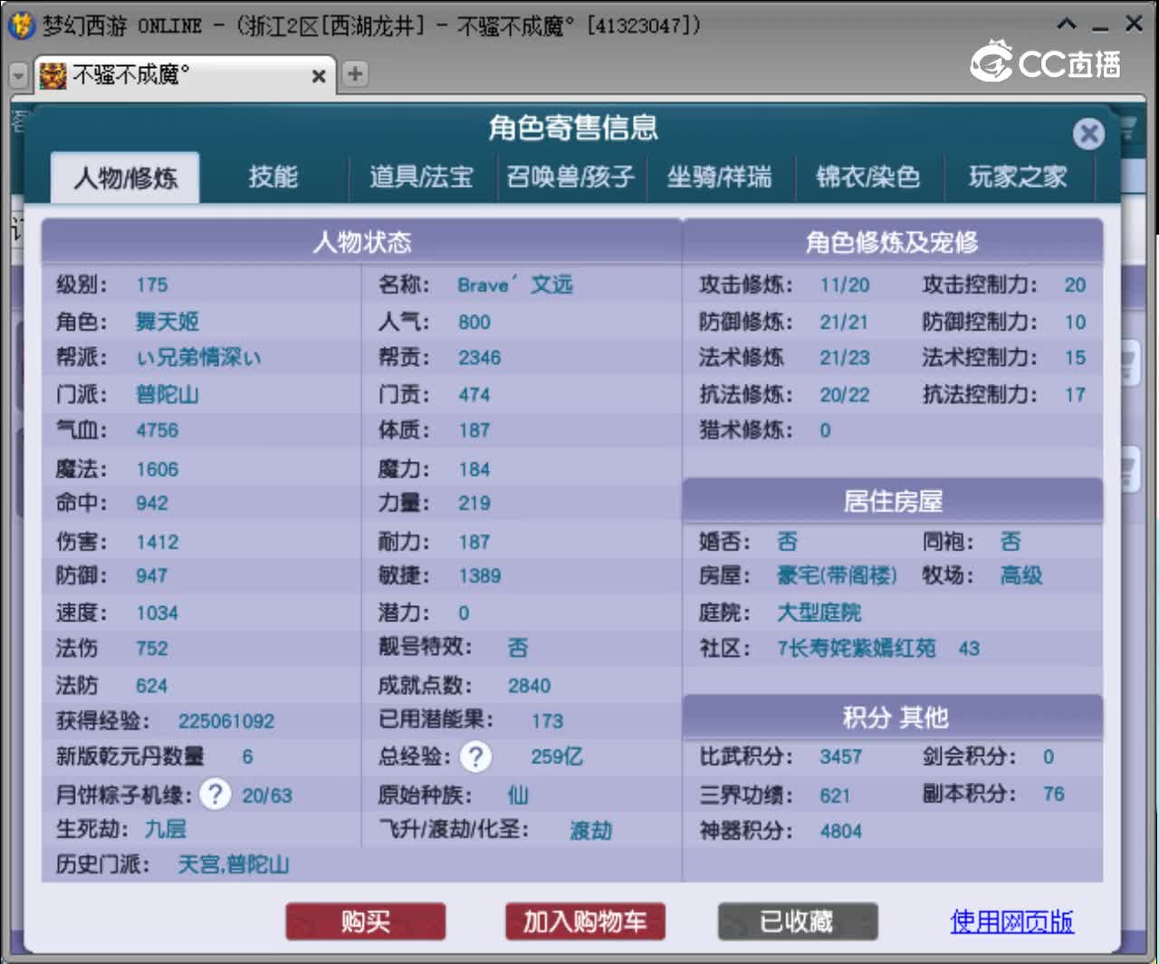Viewport: 1159px width, 964px height.
Task: Click the 月饼粽子机缘 value 20/63
Action: tap(267, 795)
